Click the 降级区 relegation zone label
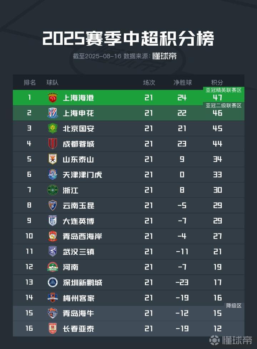Image resolution: width=257 pixels, height=349 pixels. pos(234,306)
